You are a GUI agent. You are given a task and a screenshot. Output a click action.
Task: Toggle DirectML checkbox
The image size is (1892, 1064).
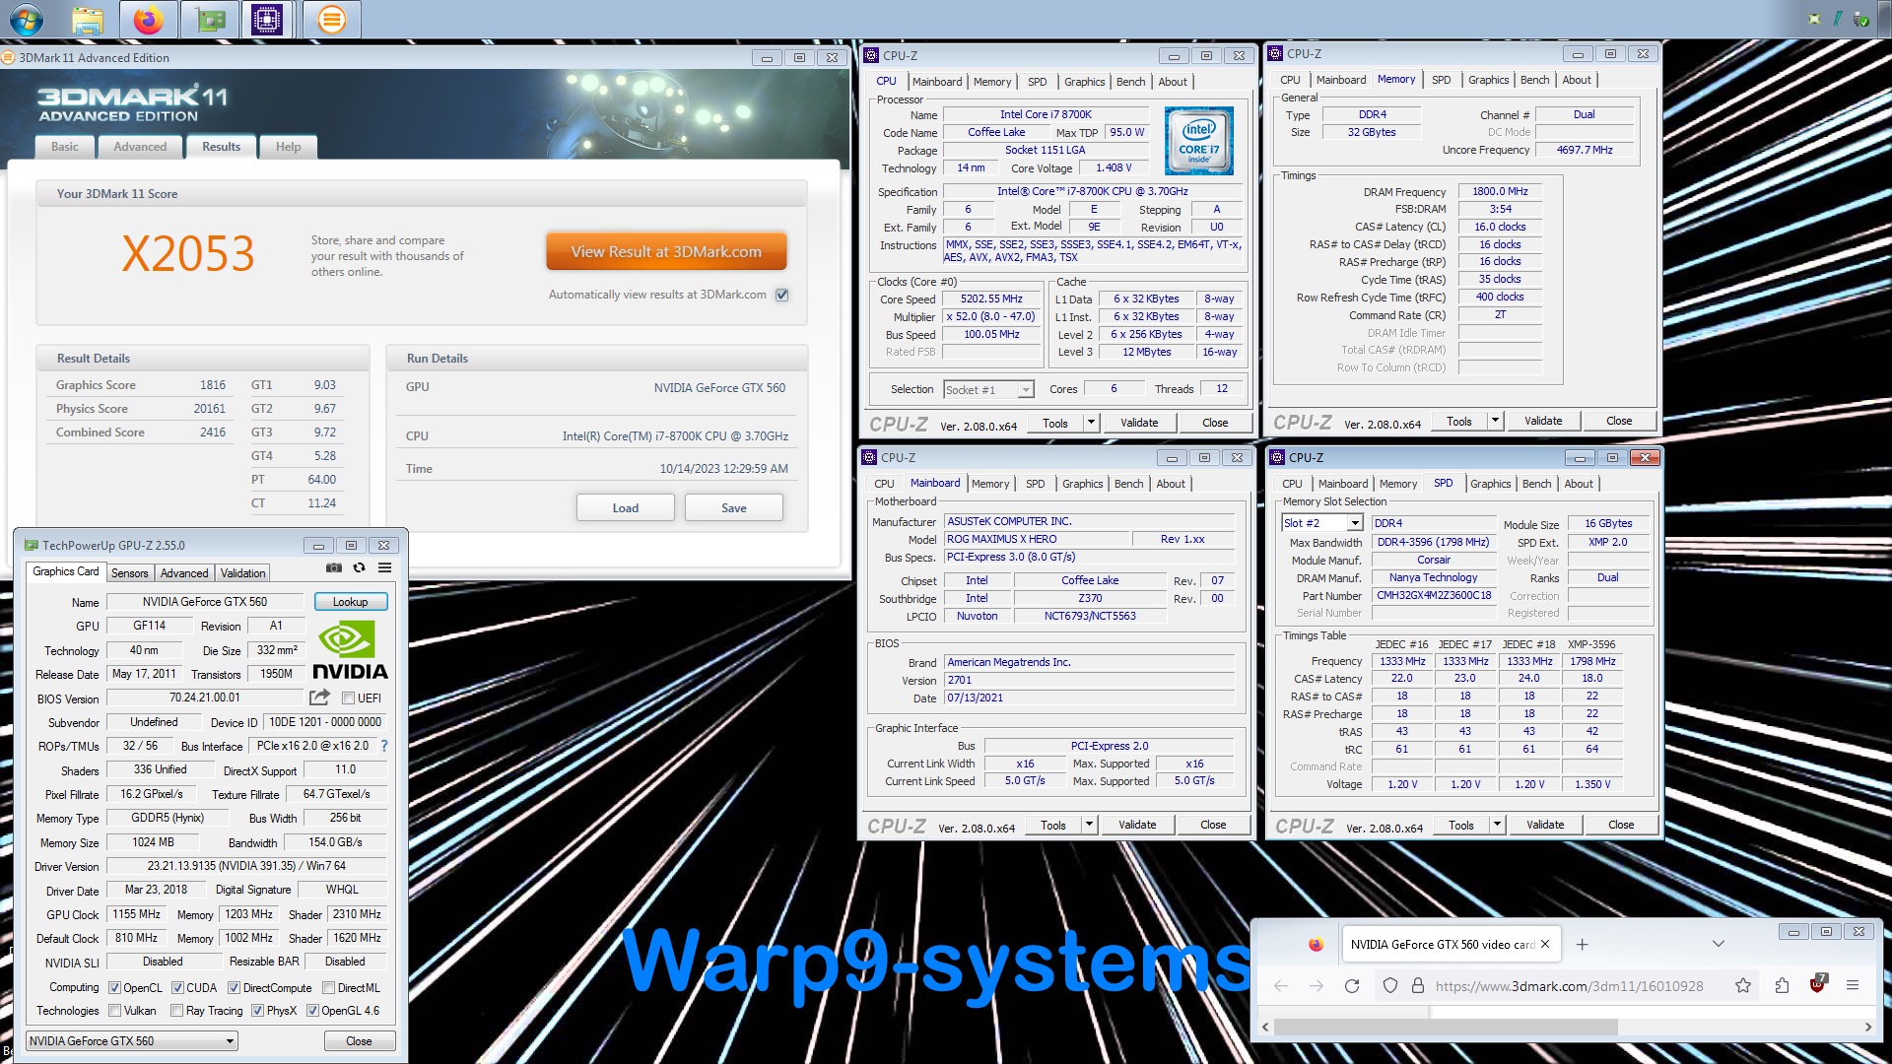[x=328, y=988]
